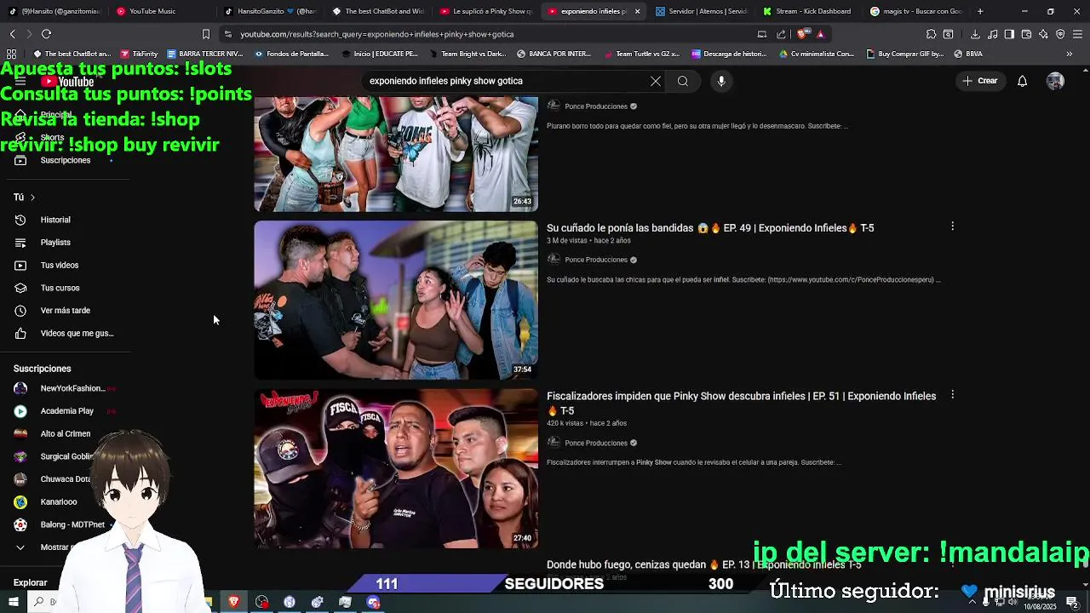The height and width of the screenshot is (613, 1090).
Task: Open BANCA POR INTER... bookmark
Action: pyautogui.click(x=554, y=54)
